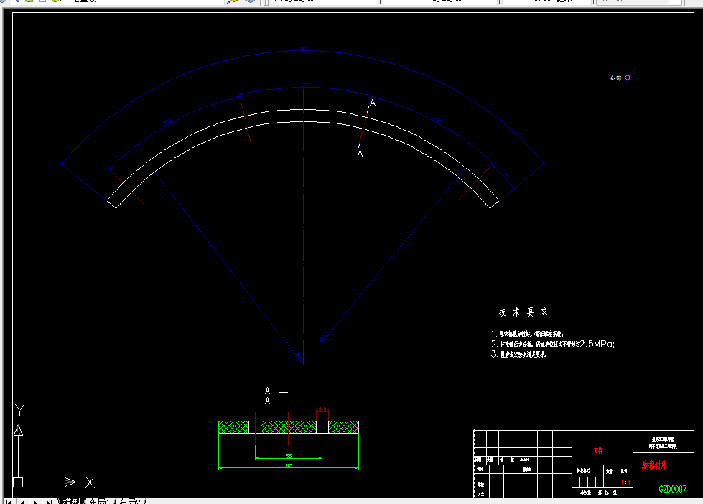Click the 1:1 scale cell
The width and height of the screenshot is (703, 504).
pyautogui.click(x=625, y=483)
